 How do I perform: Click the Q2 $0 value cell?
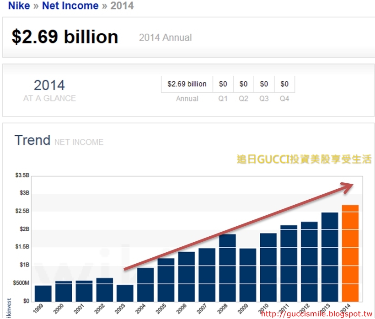click(243, 84)
